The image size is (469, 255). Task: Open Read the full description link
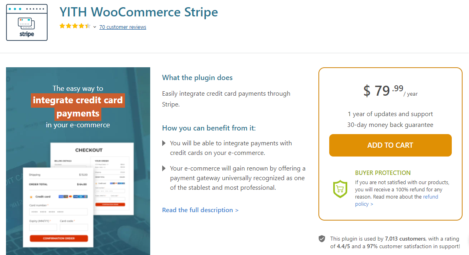coord(200,210)
